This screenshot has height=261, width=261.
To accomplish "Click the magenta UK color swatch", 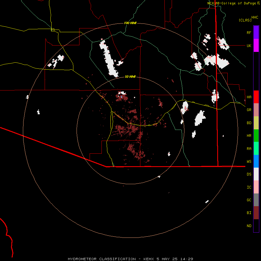I will click(256, 46).
